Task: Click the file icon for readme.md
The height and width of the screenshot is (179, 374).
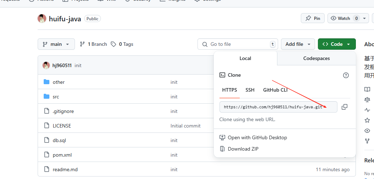Action: pyautogui.click(x=47, y=169)
